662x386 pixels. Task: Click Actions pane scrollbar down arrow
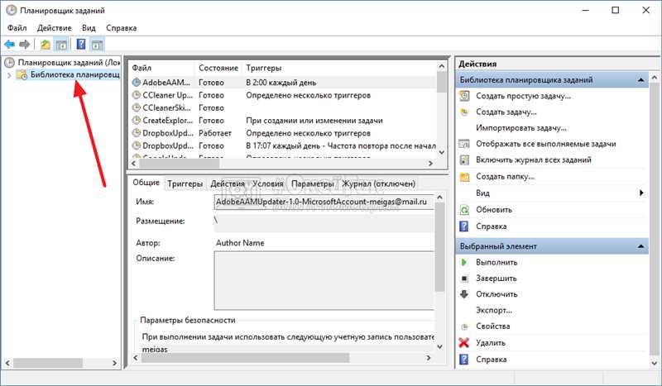coord(655,362)
